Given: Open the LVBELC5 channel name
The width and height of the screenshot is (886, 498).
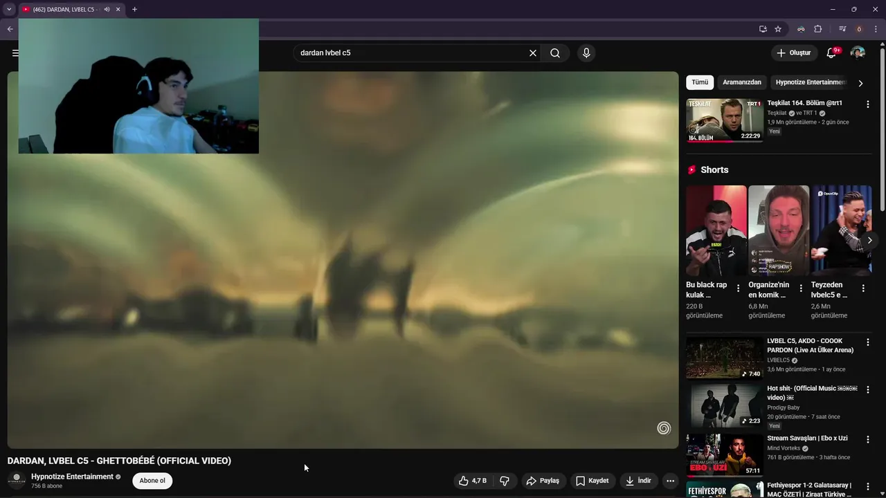Looking at the screenshot, I should pos(778,360).
